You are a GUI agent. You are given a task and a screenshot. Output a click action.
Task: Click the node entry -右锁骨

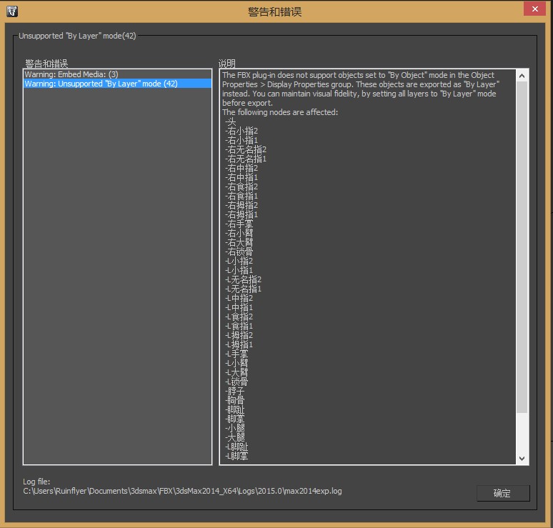[239, 251]
